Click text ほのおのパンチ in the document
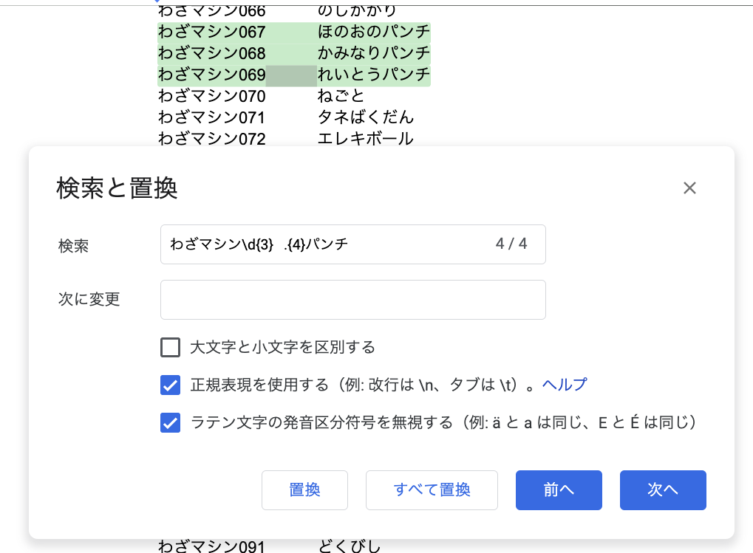 [374, 32]
